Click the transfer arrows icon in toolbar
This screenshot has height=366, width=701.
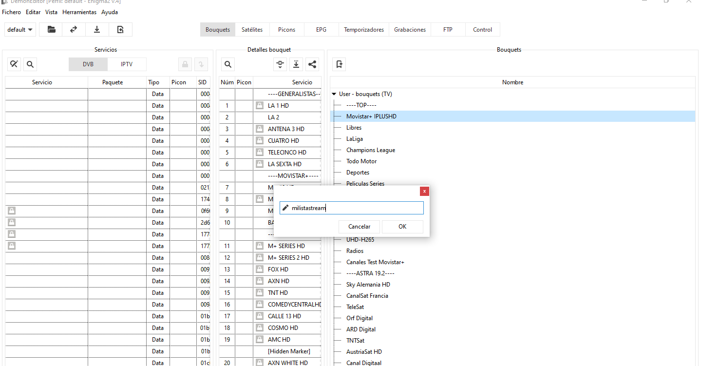74,30
